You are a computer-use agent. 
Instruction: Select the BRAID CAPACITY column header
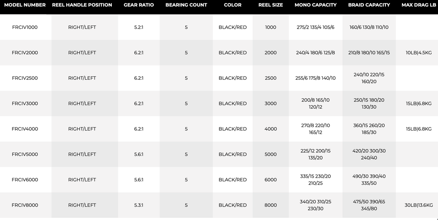[369, 5]
